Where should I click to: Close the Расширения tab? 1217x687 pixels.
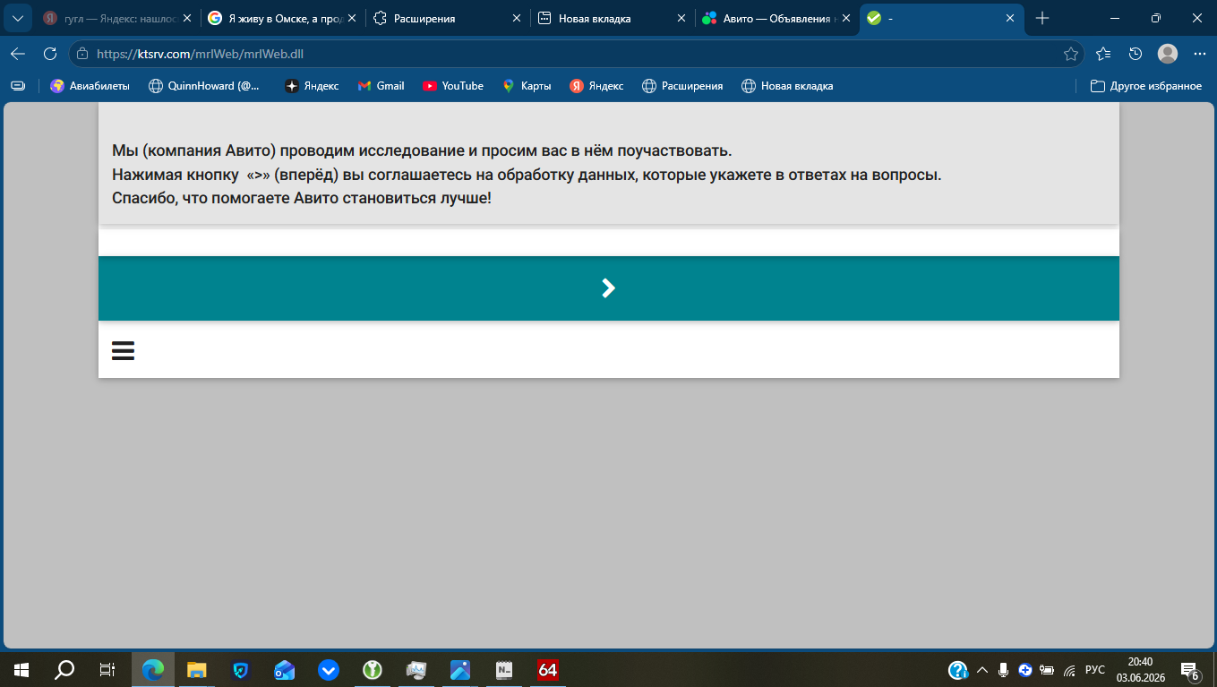(x=516, y=18)
